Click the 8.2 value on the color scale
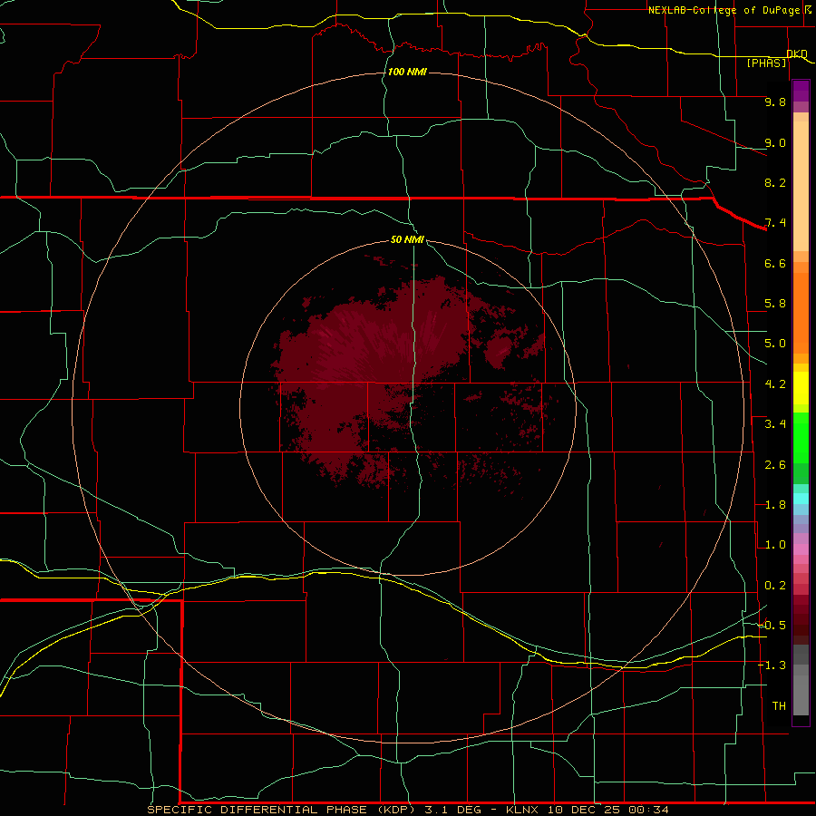This screenshot has height=816, width=816. pos(775,182)
